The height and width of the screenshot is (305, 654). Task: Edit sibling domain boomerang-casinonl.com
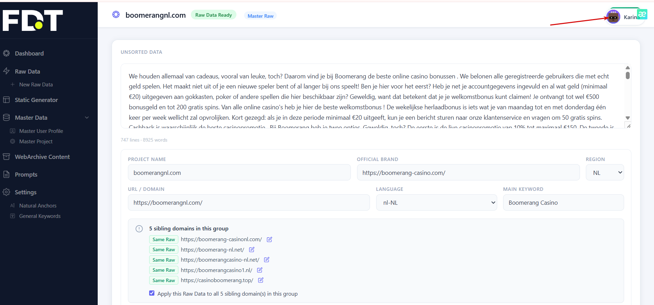coord(269,239)
